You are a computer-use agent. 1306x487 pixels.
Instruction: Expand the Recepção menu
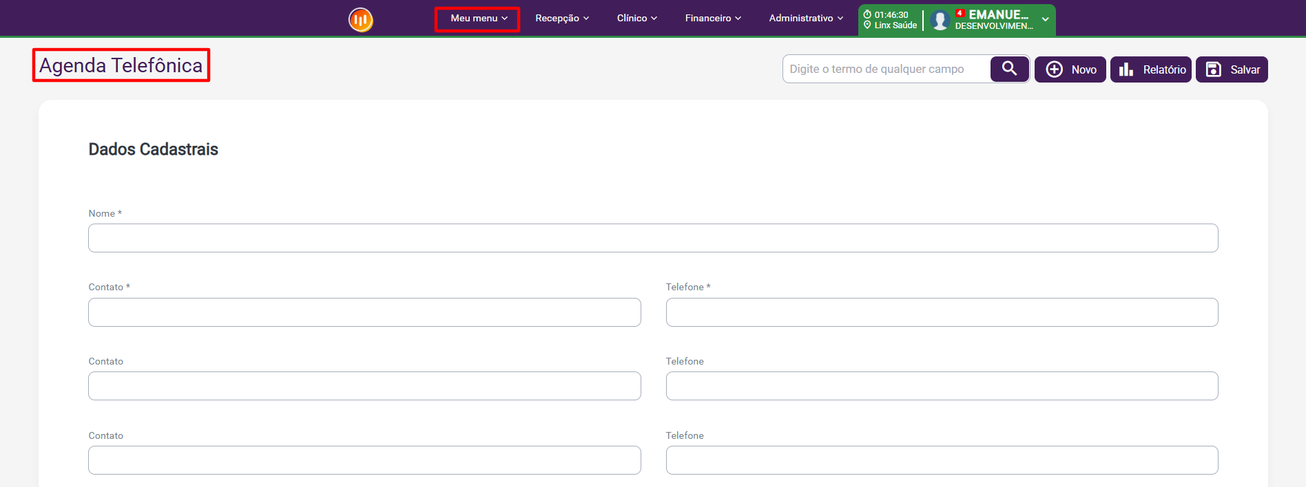[561, 19]
